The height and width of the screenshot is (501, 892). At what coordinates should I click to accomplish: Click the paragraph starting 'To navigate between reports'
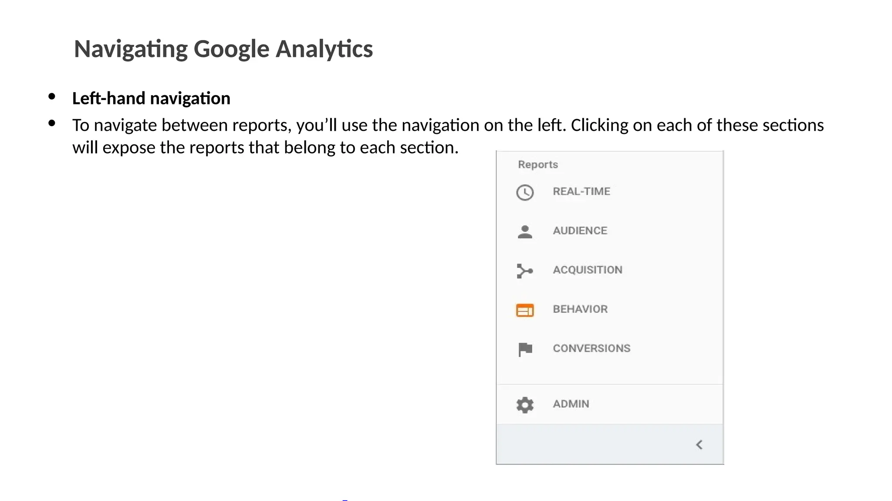448,136
